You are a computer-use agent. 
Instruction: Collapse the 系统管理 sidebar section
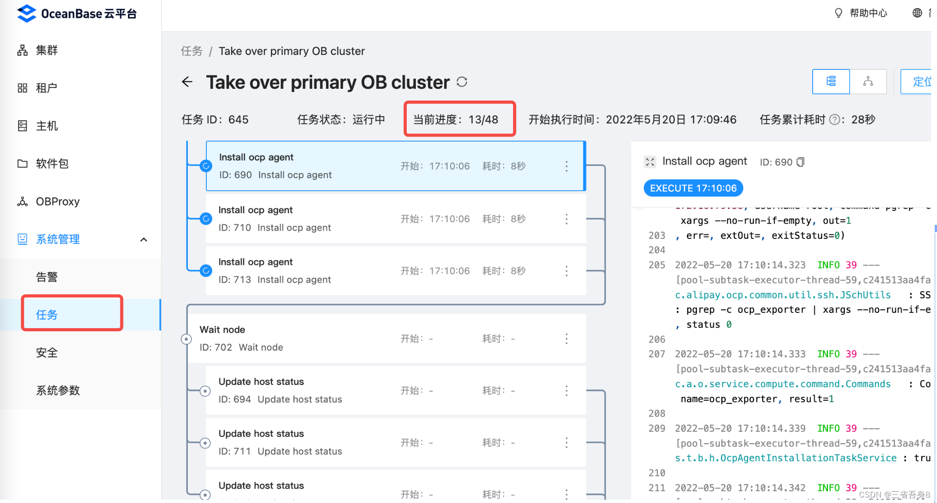[x=144, y=239]
